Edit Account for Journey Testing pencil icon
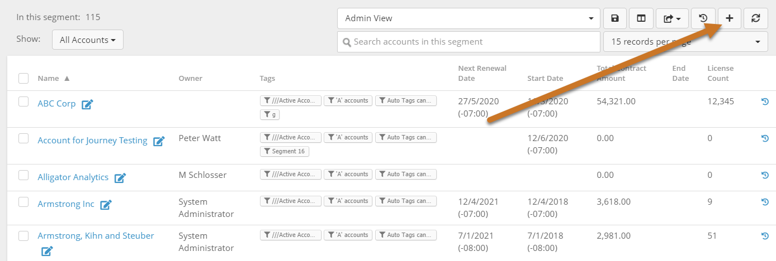 coord(159,141)
